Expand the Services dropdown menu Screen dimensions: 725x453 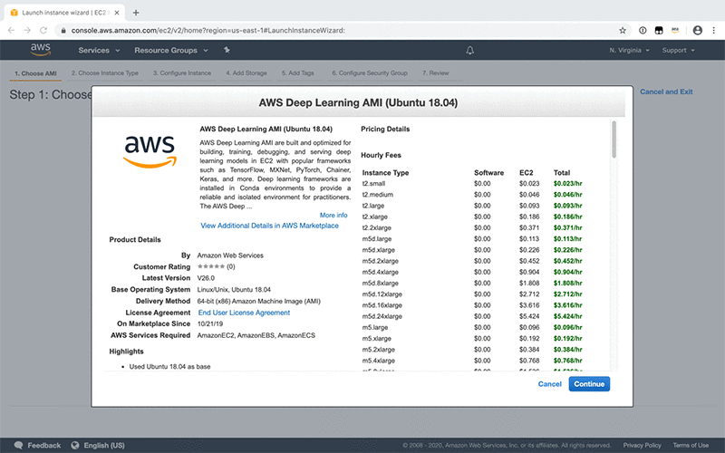99,51
